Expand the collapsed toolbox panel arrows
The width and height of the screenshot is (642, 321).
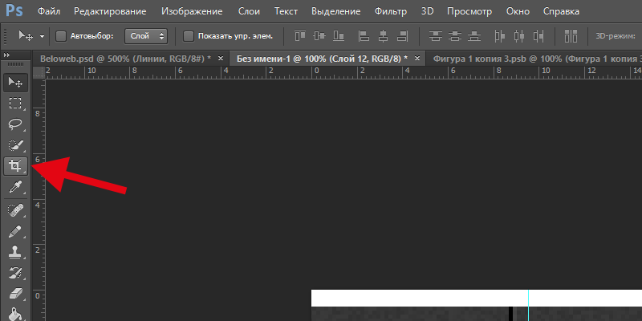pyautogui.click(x=8, y=55)
